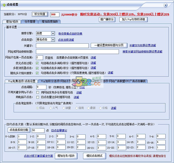Open 详解 link beside 随机多次相关搜索
The width and height of the screenshot is (174, 163).
pyautogui.click(x=110, y=73)
